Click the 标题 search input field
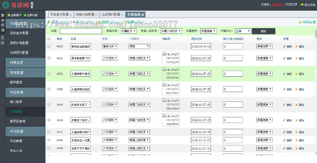 pyautogui.click(x=81, y=31)
